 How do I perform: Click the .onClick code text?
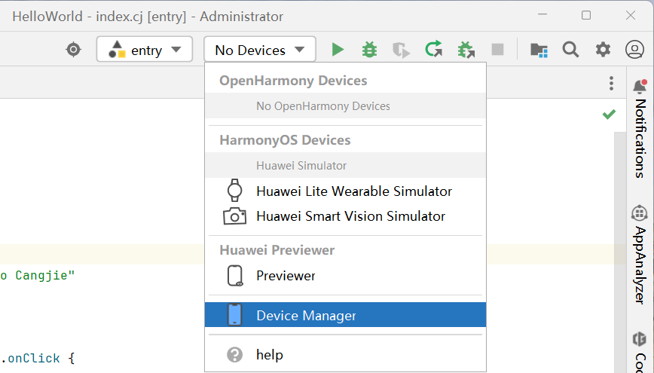point(30,359)
